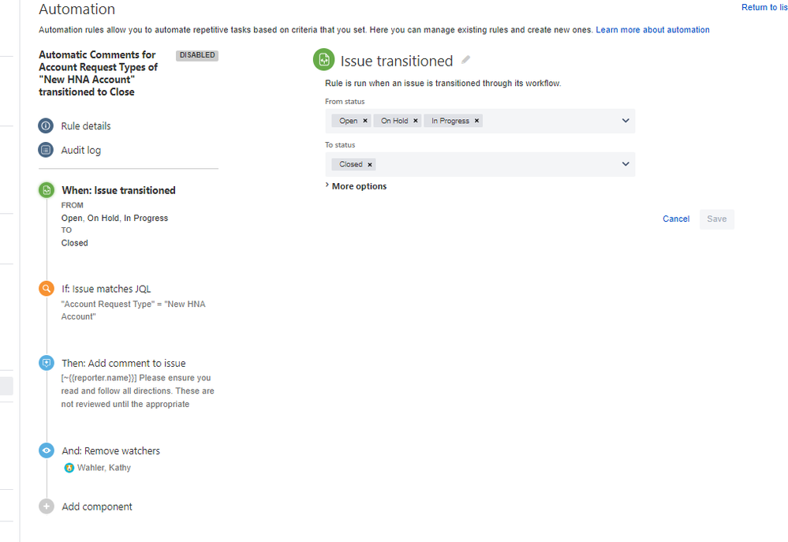Click the Remove watchers eye icon
This screenshot has width=788, height=542.
[x=47, y=450]
